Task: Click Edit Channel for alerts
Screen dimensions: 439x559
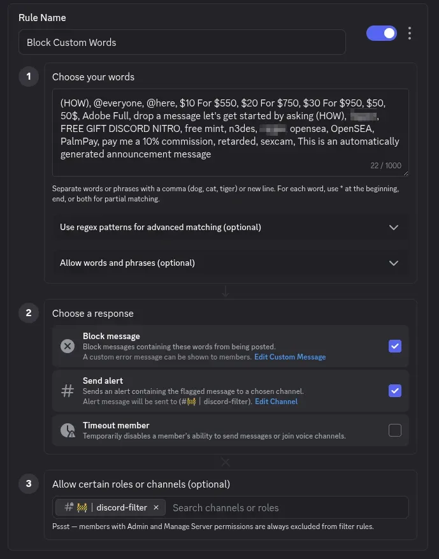Action: pos(276,402)
